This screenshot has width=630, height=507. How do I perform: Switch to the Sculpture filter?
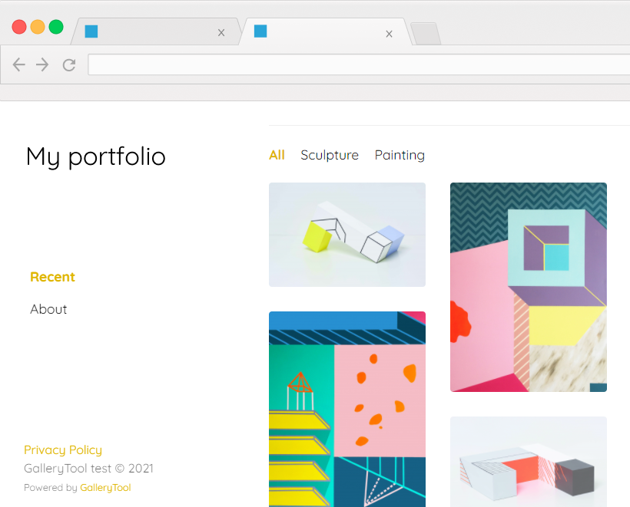tap(330, 155)
